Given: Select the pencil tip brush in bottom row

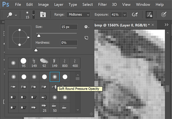Looking at the screenshot, I should point(34,108).
